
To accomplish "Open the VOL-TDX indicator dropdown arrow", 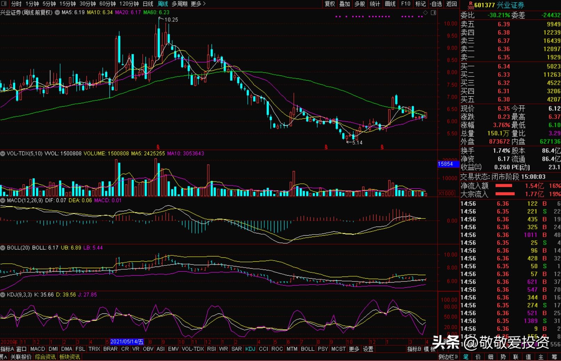I will click(x=3, y=153).
